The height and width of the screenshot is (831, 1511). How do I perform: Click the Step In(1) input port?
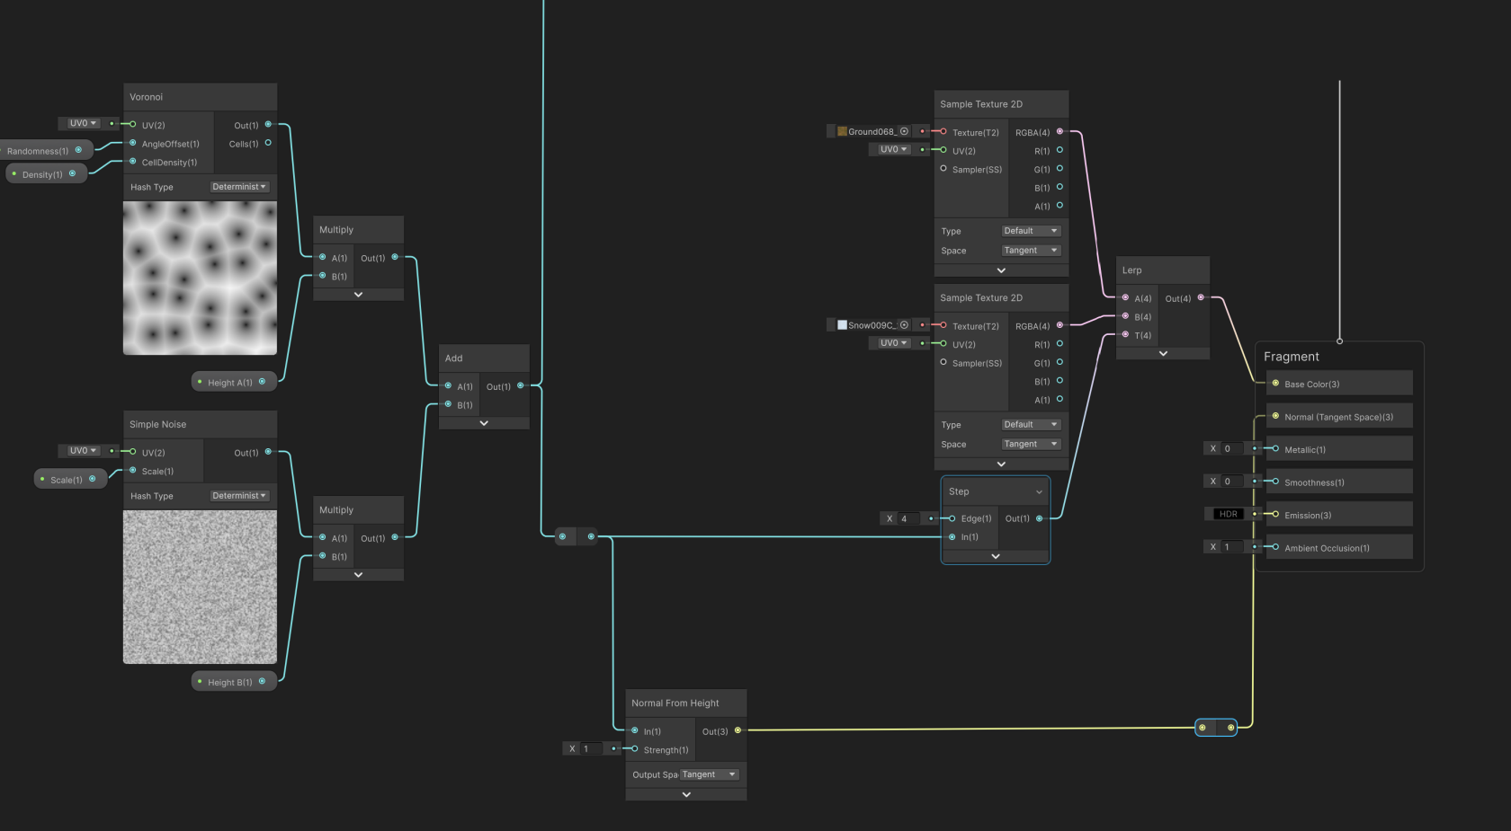pos(952,537)
